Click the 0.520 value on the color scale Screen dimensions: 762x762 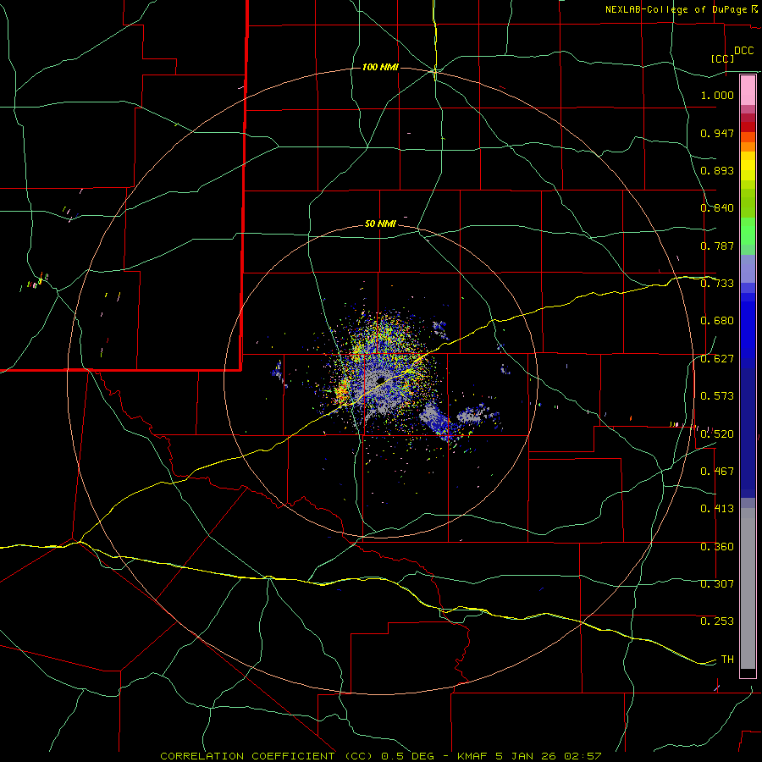717,433
